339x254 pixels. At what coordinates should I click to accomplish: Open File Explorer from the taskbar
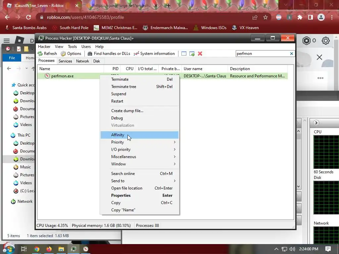click(x=61, y=249)
